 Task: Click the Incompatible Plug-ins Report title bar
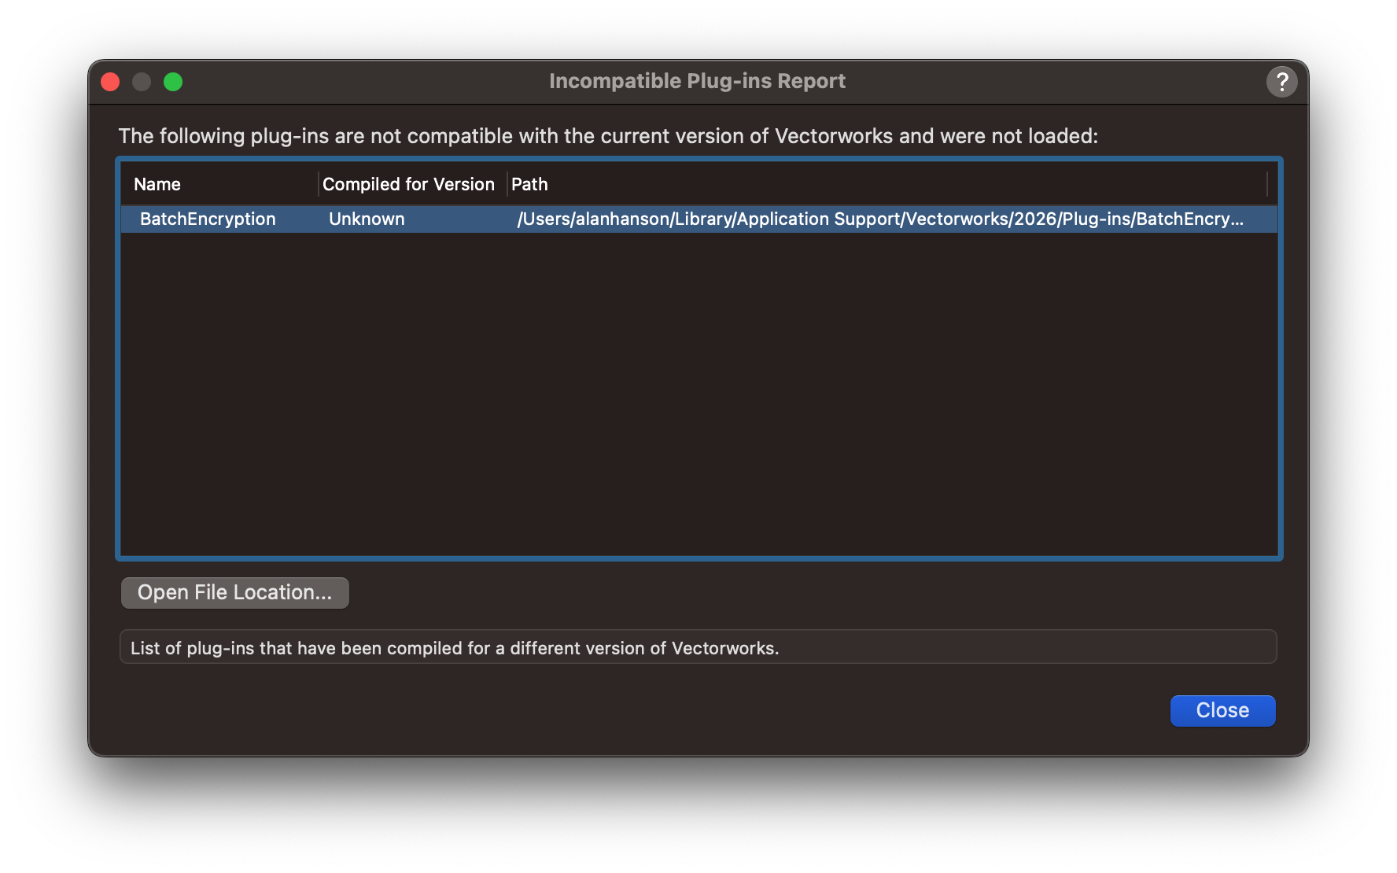point(697,82)
